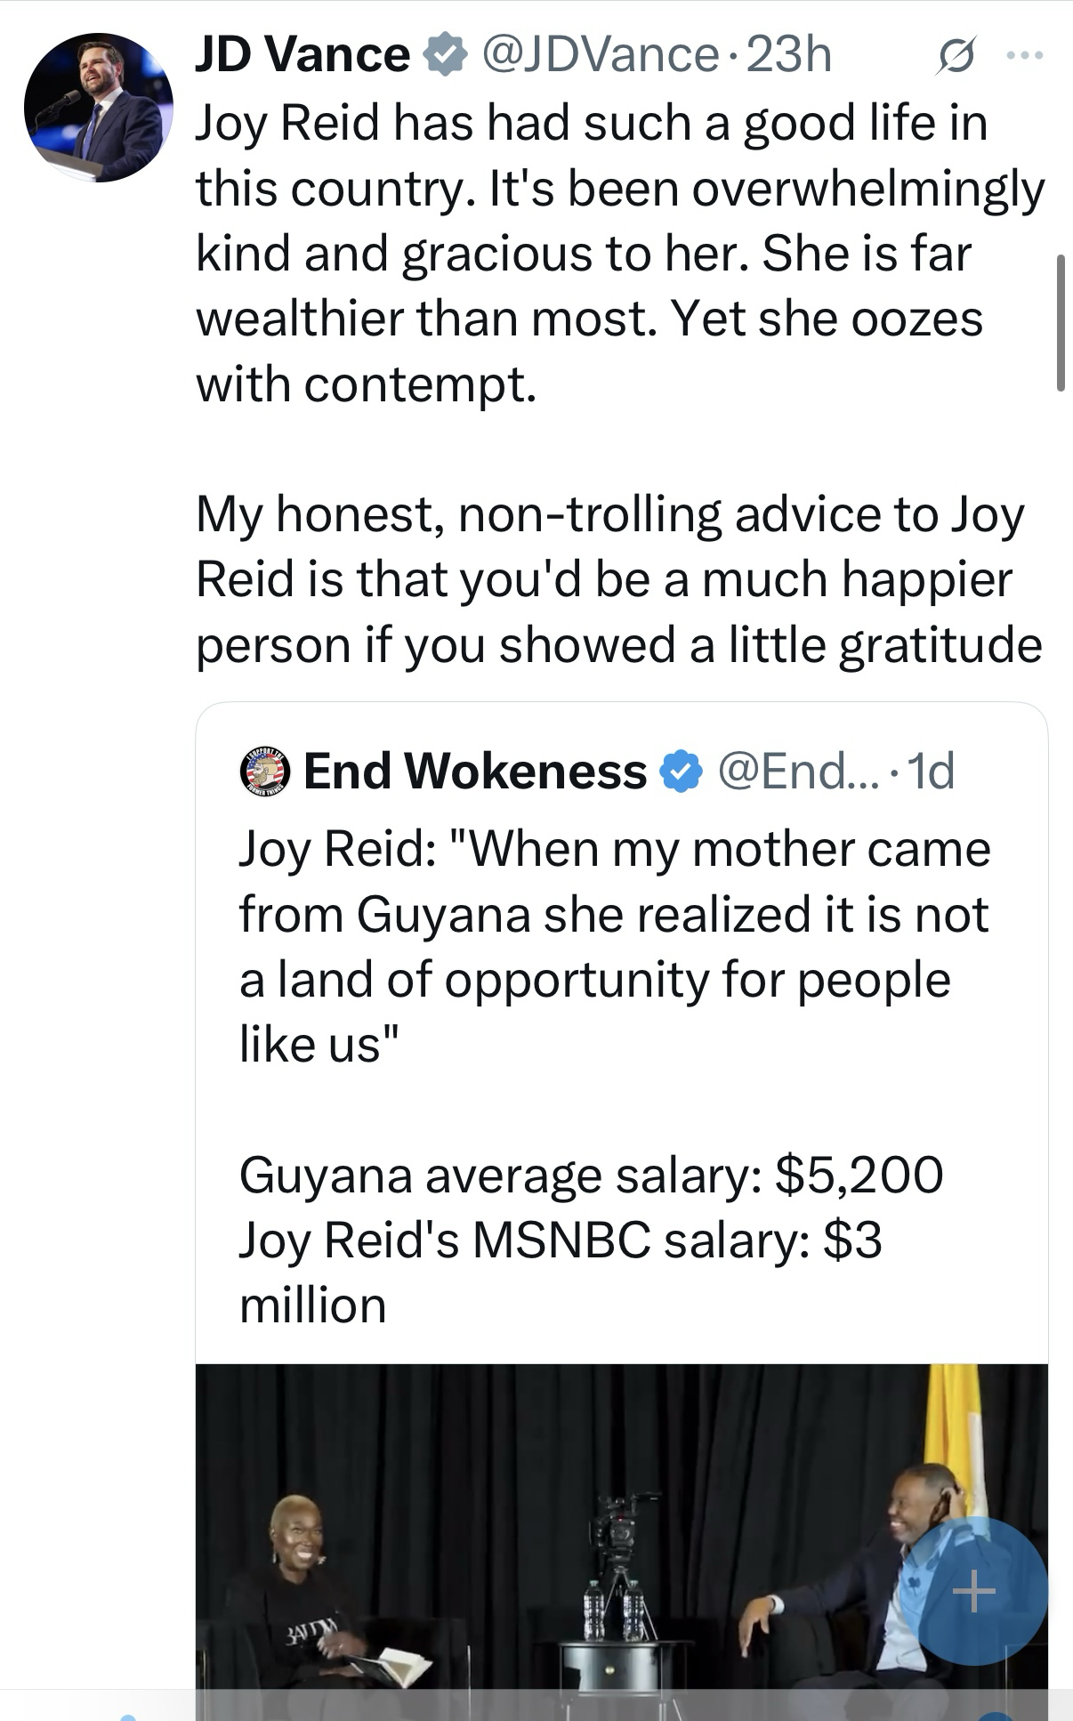Open the JD Vance display name link

303,55
